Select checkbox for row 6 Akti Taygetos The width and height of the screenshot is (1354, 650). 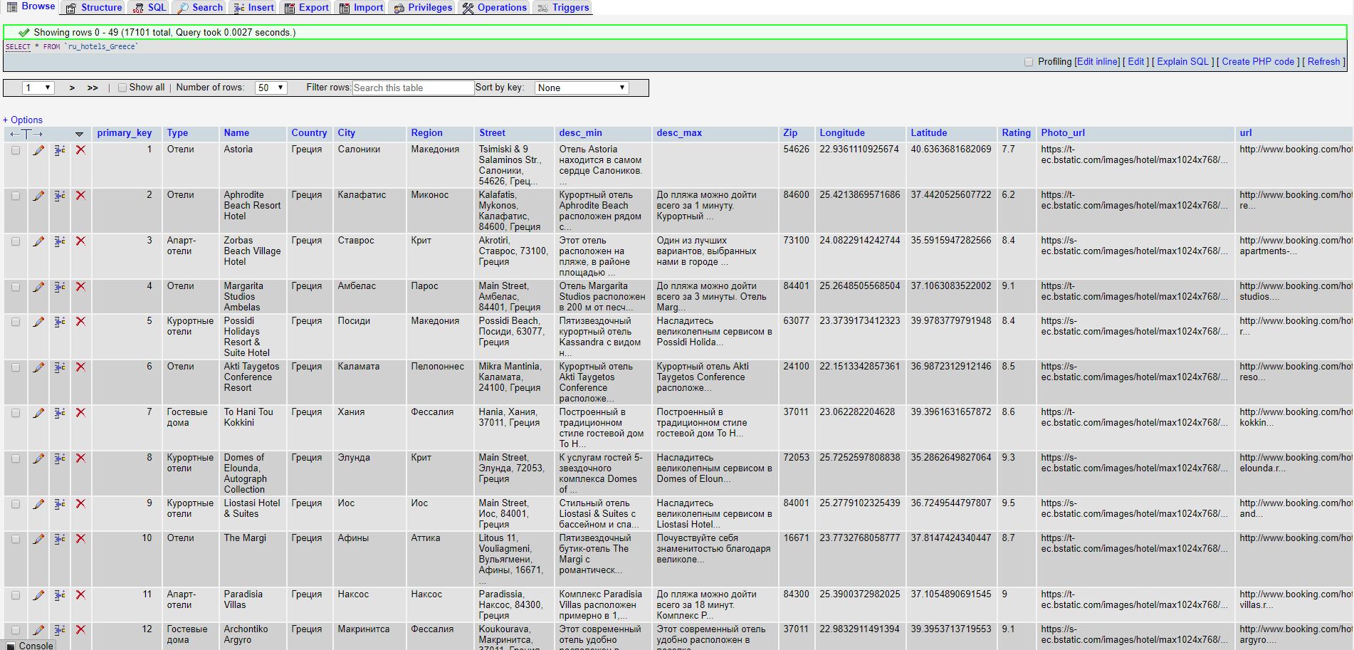[x=16, y=367]
